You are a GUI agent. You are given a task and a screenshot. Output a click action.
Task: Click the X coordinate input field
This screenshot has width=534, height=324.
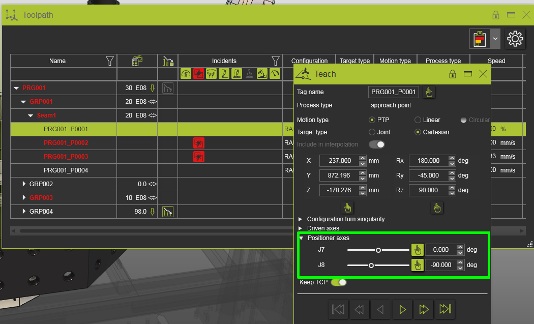(339, 161)
